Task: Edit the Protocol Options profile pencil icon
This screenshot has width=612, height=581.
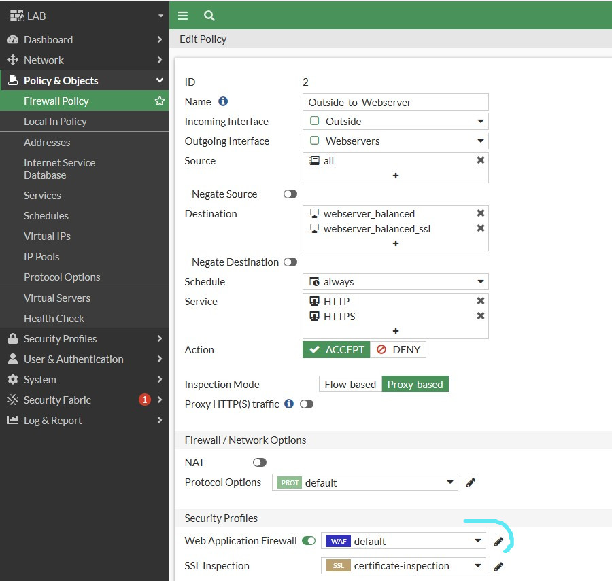Action: tap(471, 482)
